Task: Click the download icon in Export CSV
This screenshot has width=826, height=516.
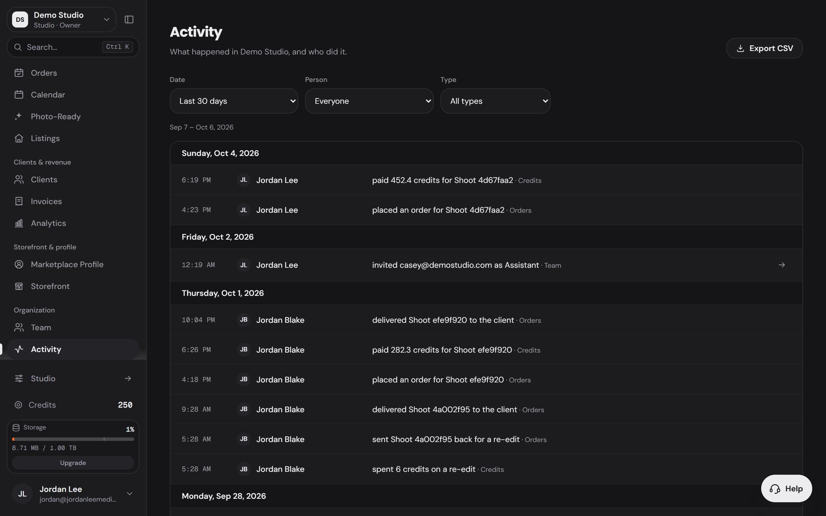Action: (740, 48)
